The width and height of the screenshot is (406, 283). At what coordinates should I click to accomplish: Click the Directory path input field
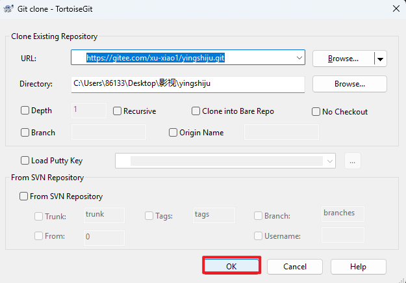[188, 84]
